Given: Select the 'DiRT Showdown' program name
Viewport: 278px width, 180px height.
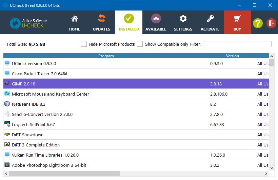Looking at the screenshot, I should (x=28, y=135).
